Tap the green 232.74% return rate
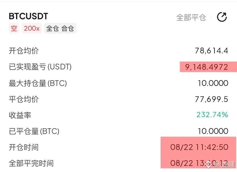The height and width of the screenshot is (172, 237). tap(212, 115)
